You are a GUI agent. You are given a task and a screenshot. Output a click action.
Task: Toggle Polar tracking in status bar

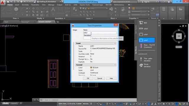click(107, 104)
